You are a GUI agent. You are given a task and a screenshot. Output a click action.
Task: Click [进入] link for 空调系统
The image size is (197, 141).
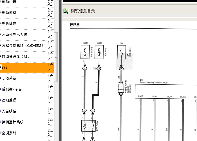tap(50, 133)
